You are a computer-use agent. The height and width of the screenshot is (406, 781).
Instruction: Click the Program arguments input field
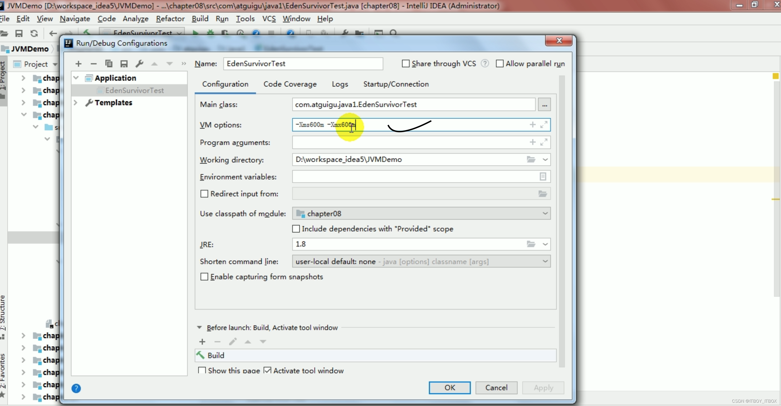coord(409,143)
